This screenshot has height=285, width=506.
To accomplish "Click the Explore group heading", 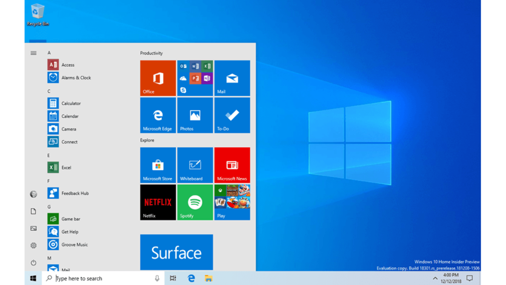I will [147, 140].
